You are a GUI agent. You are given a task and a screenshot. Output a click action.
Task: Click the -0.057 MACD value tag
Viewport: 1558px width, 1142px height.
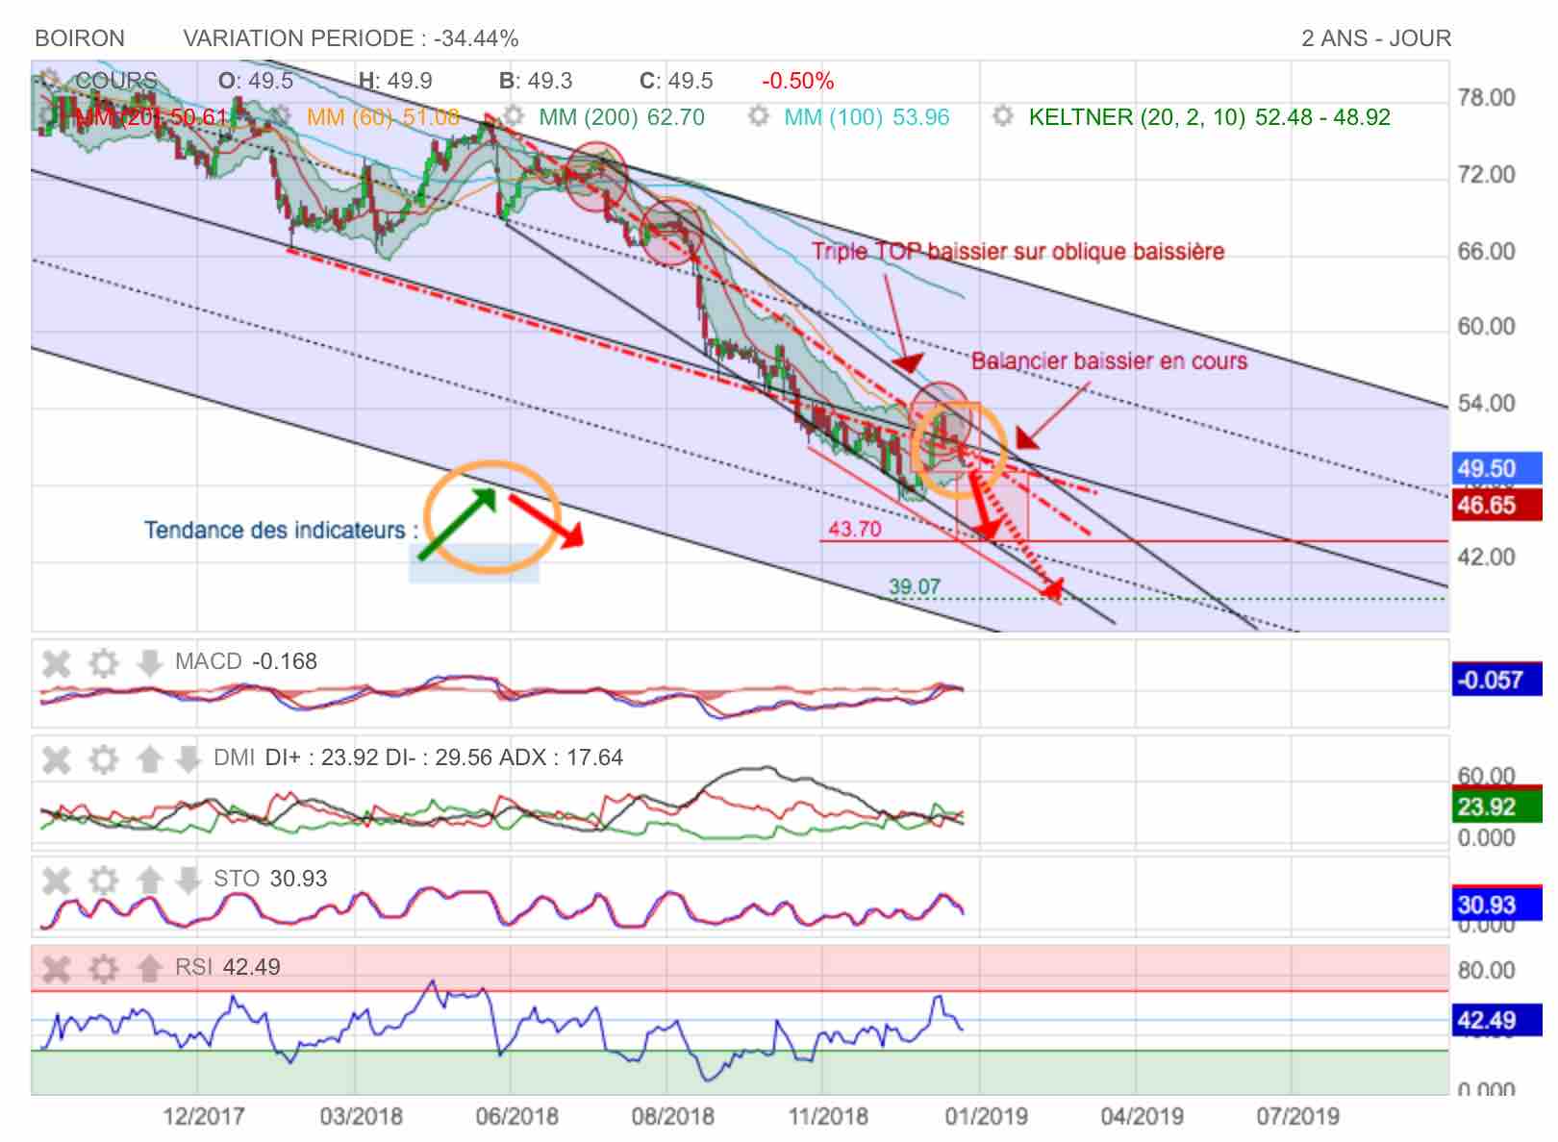pos(1495,680)
